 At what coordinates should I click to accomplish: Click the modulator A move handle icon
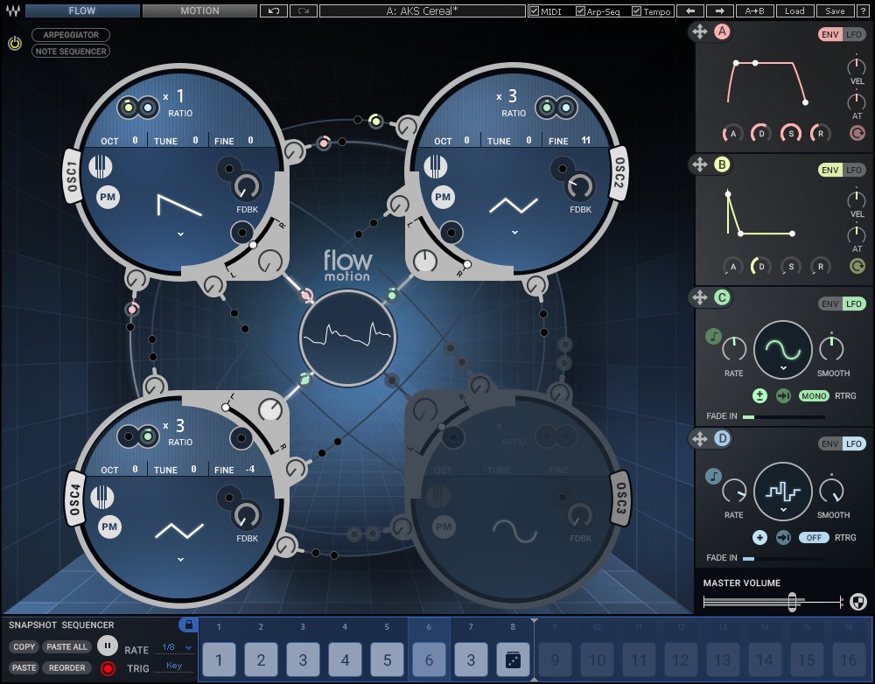[x=700, y=31]
